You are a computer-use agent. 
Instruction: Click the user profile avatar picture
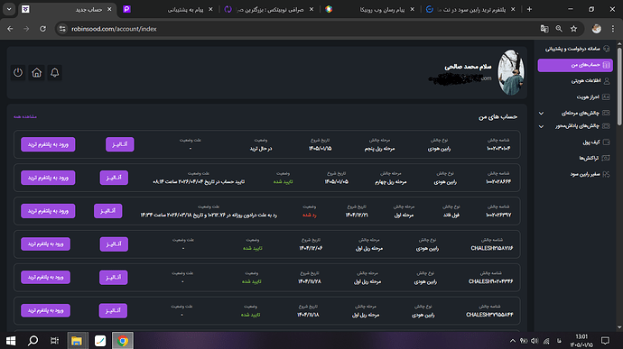pyautogui.click(x=511, y=72)
